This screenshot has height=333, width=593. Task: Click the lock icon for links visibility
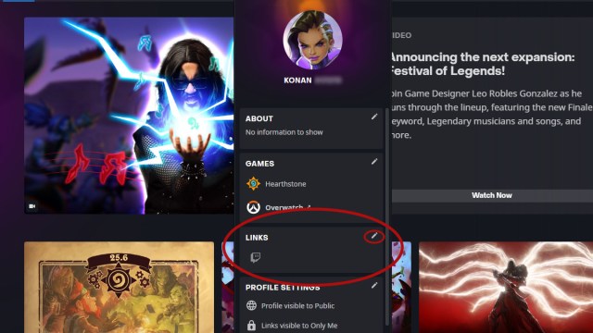coord(251,325)
